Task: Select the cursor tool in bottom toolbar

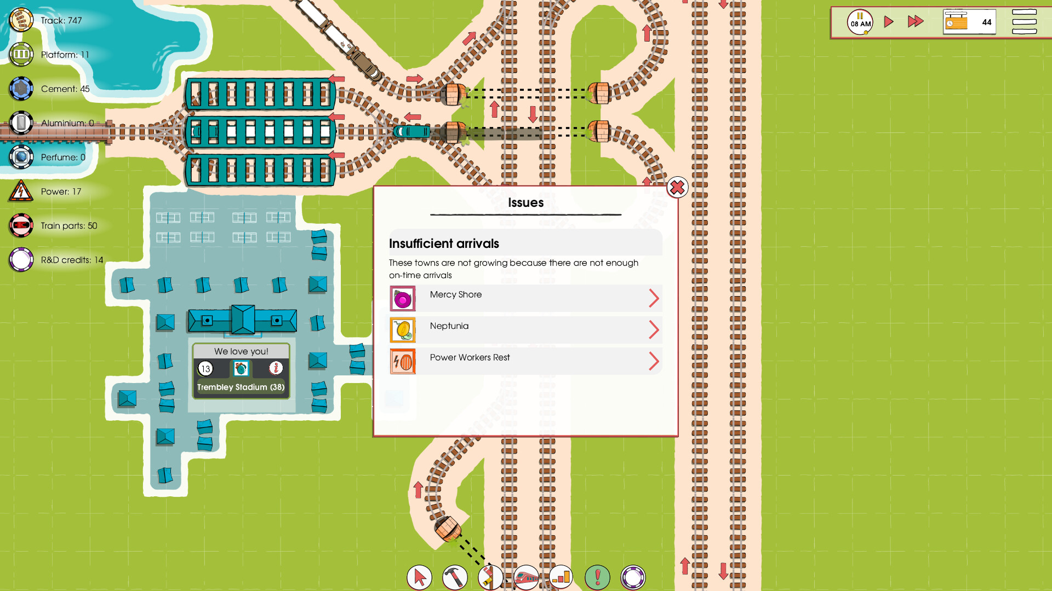Action: click(419, 577)
